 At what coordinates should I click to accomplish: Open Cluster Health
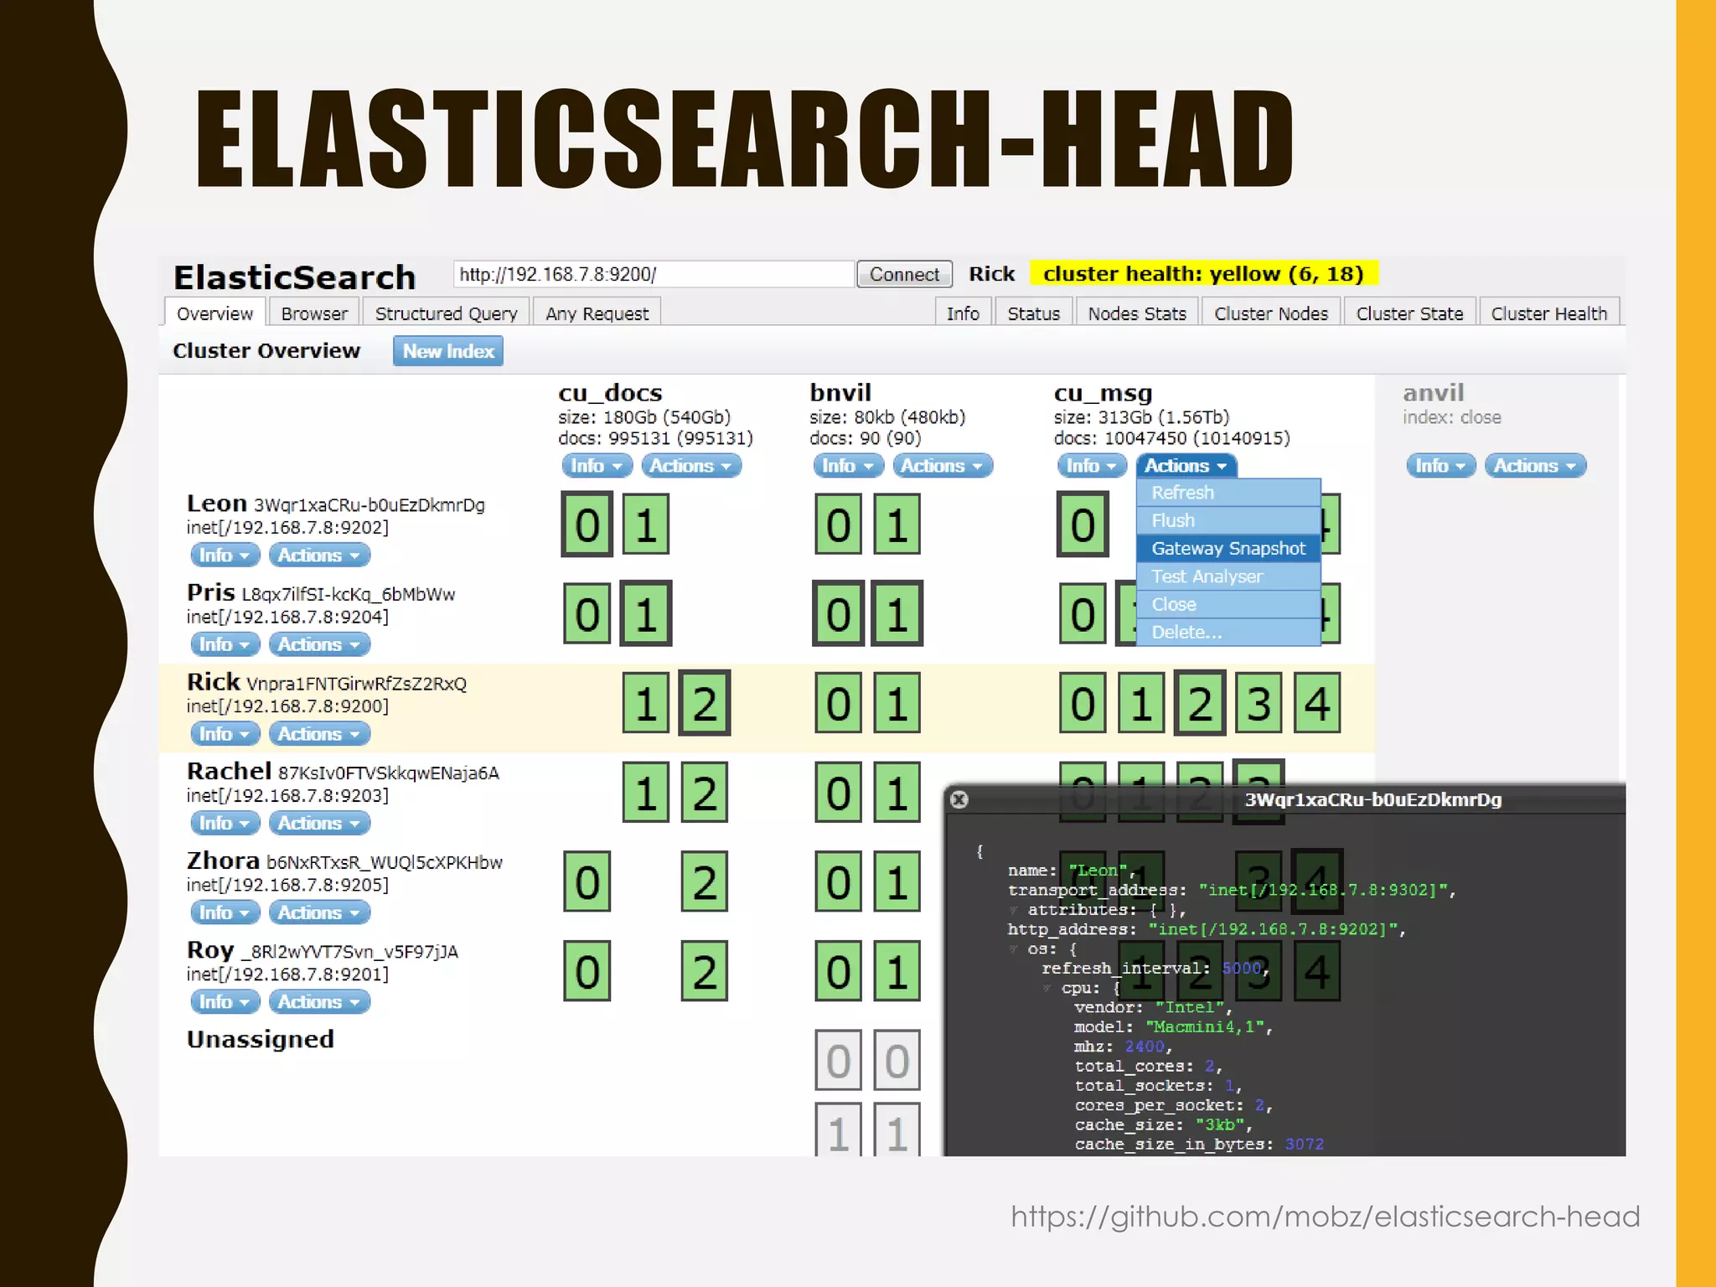(x=1549, y=313)
